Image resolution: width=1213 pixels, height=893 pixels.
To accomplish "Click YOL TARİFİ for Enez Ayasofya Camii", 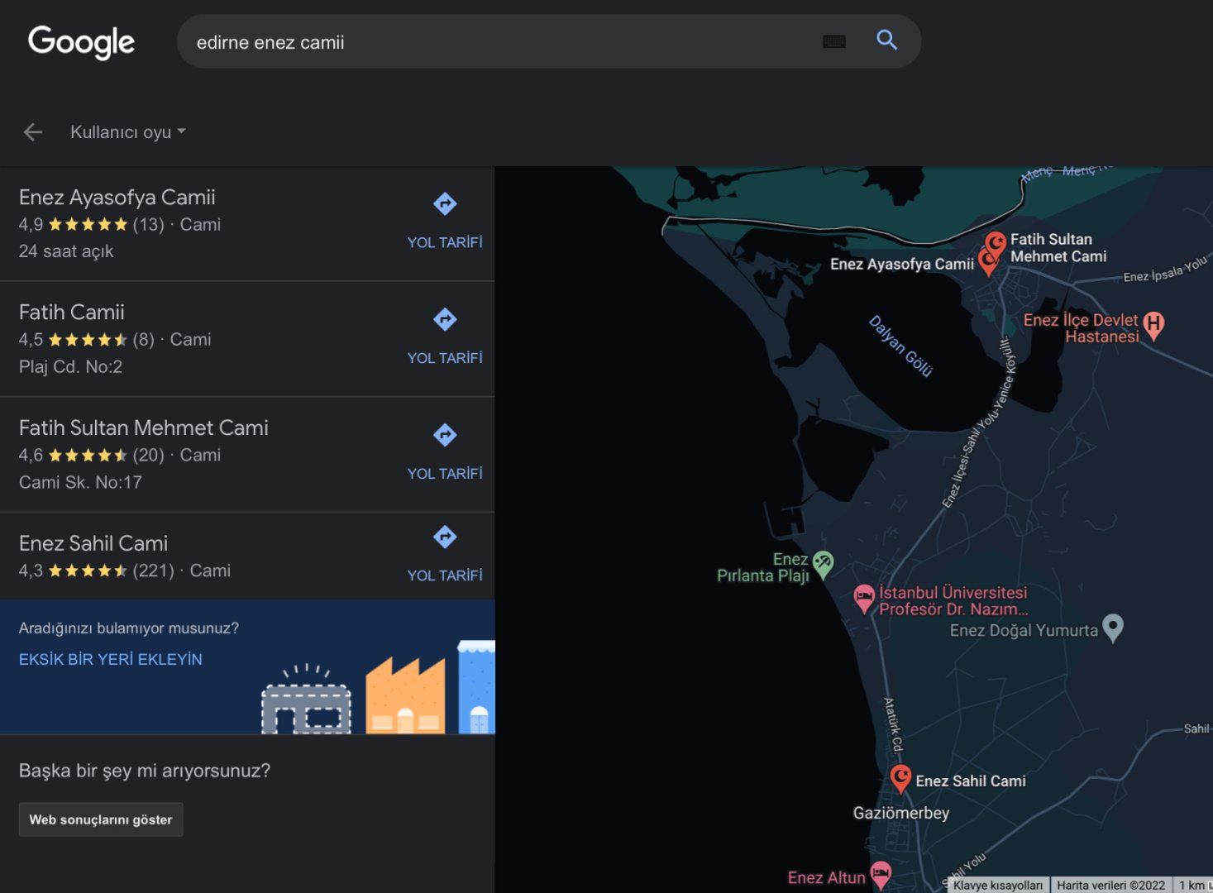I will (x=445, y=242).
